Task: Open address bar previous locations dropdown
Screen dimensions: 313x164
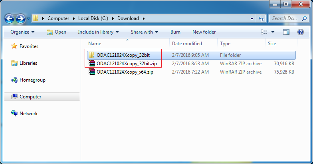Action: 252,18
